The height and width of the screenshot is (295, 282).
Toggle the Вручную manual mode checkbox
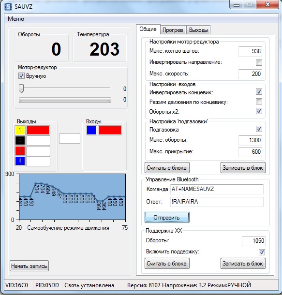coord(21,76)
